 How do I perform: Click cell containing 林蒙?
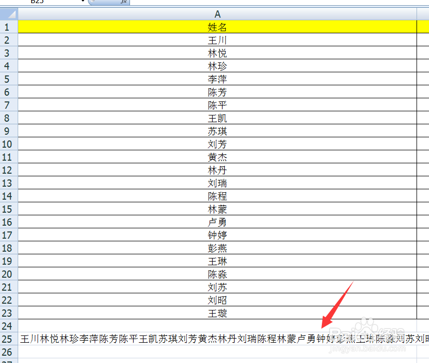point(217,209)
